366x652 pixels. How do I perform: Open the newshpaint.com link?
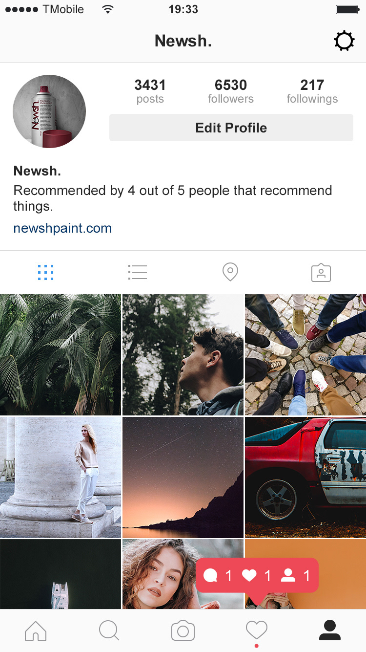pyautogui.click(x=62, y=228)
